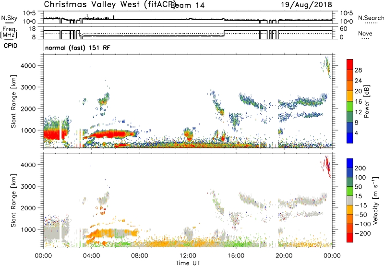Pick the blue top segment of Velocity colorbar
384x266 pixels.
coord(350,163)
